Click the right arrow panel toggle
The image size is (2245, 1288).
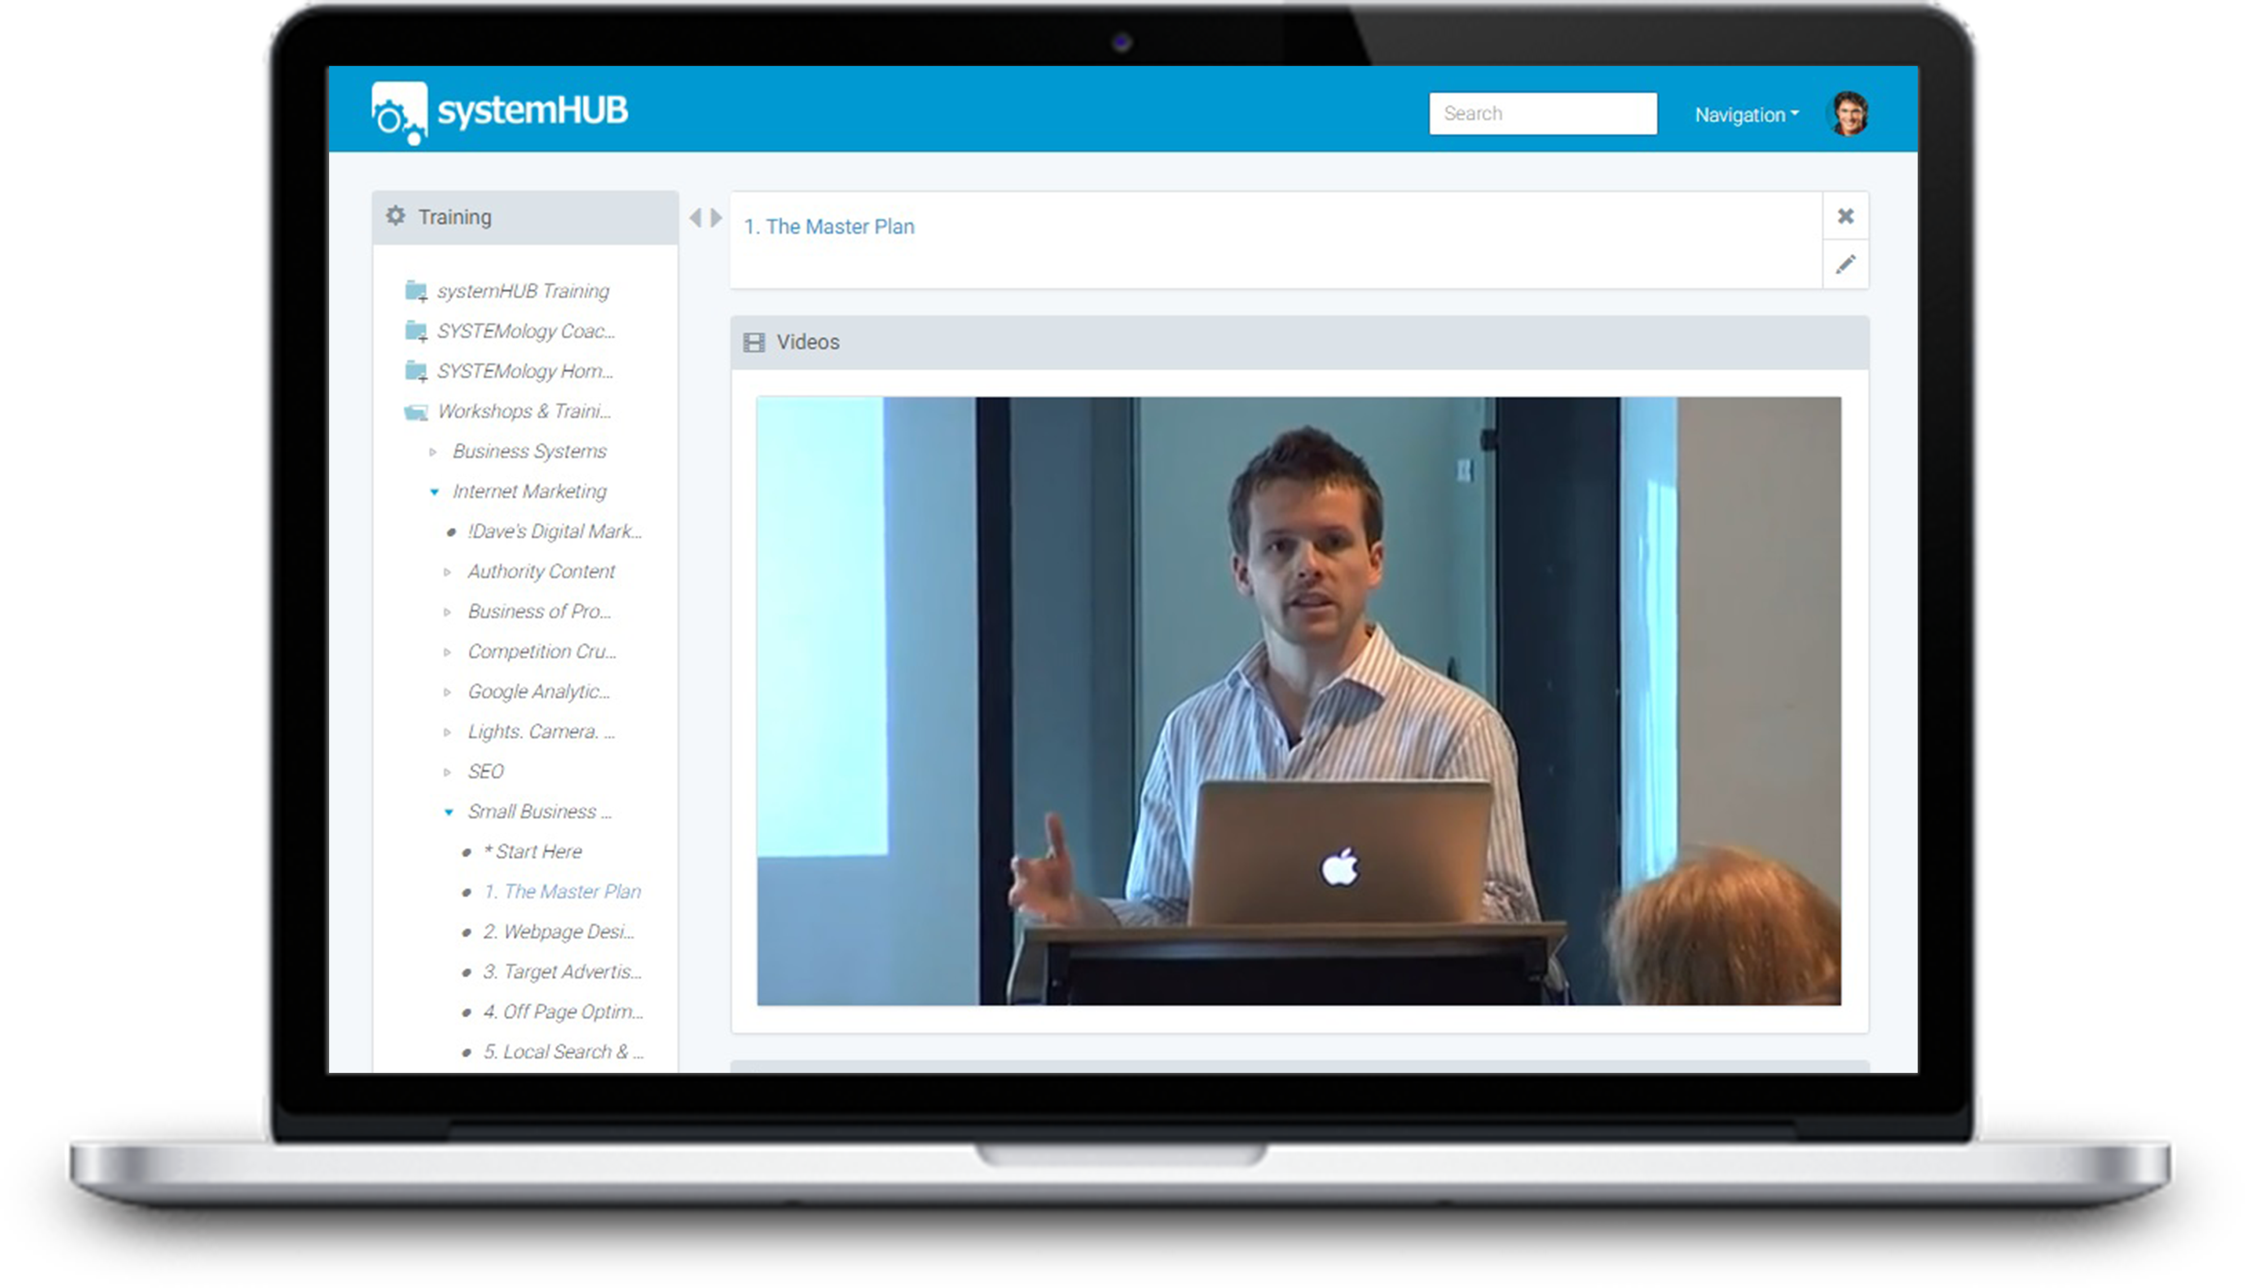click(715, 218)
